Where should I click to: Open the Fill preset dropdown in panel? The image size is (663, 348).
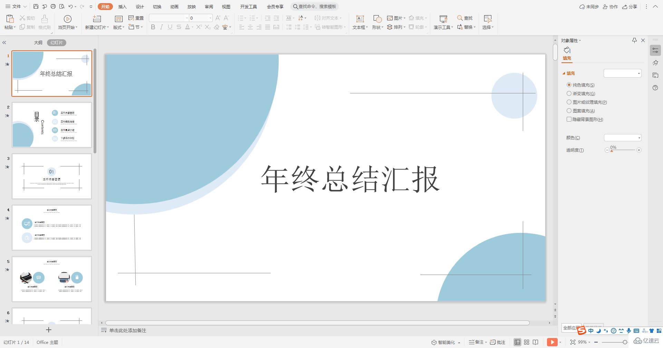click(623, 73)
